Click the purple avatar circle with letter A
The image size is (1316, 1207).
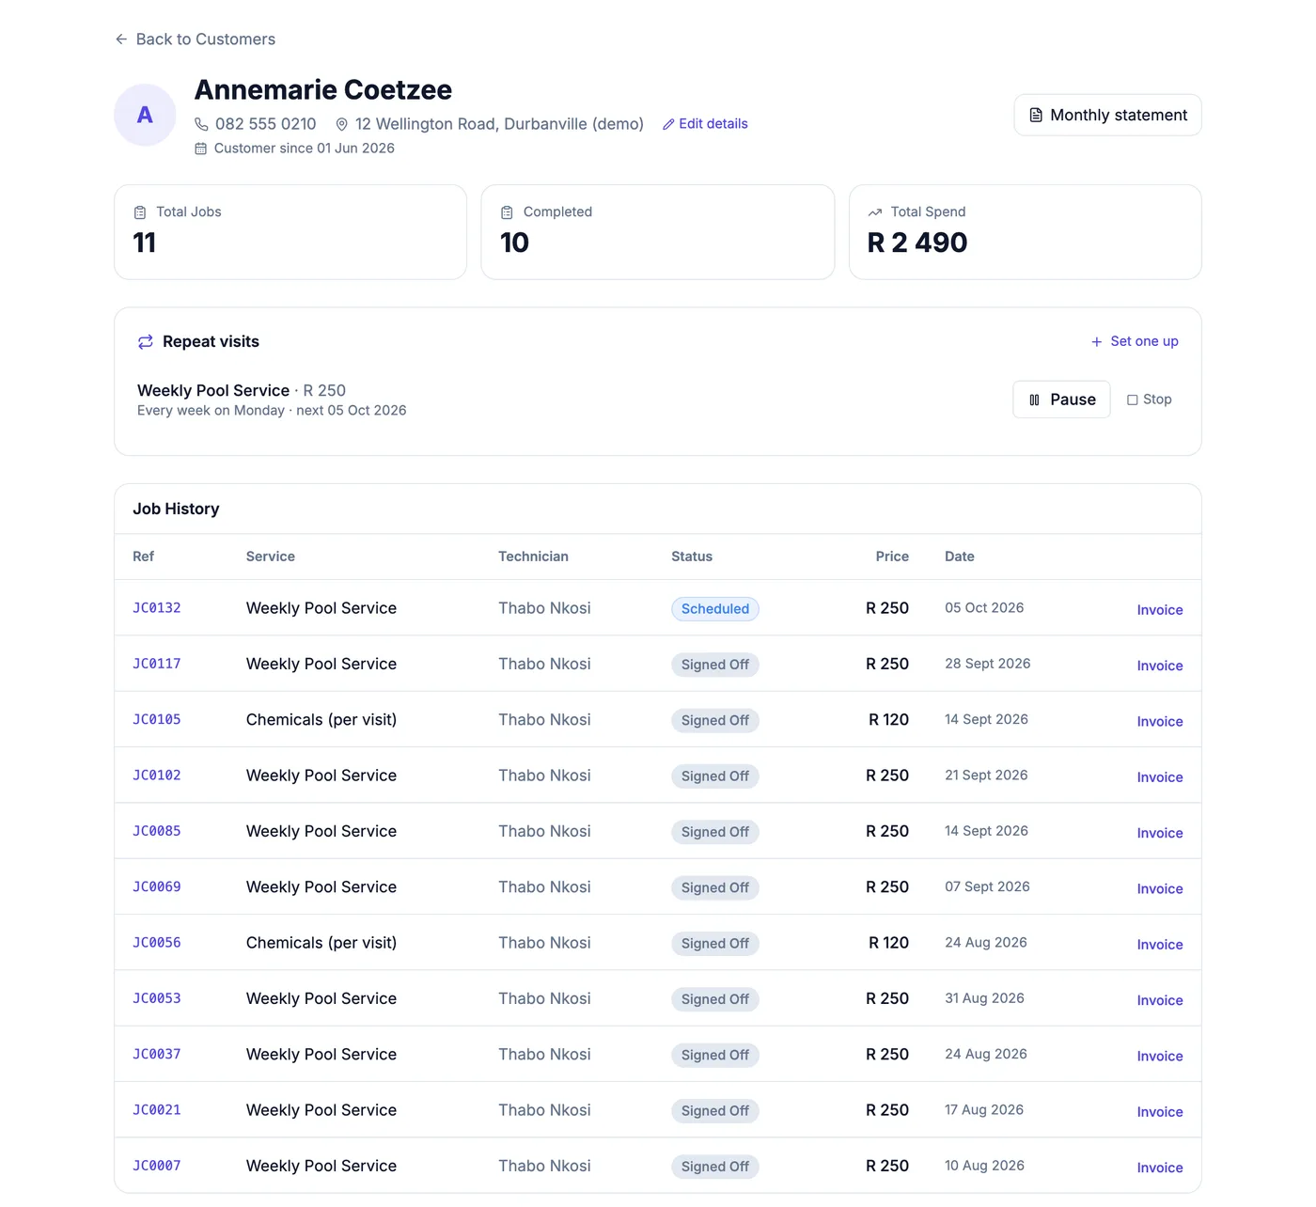145,115
